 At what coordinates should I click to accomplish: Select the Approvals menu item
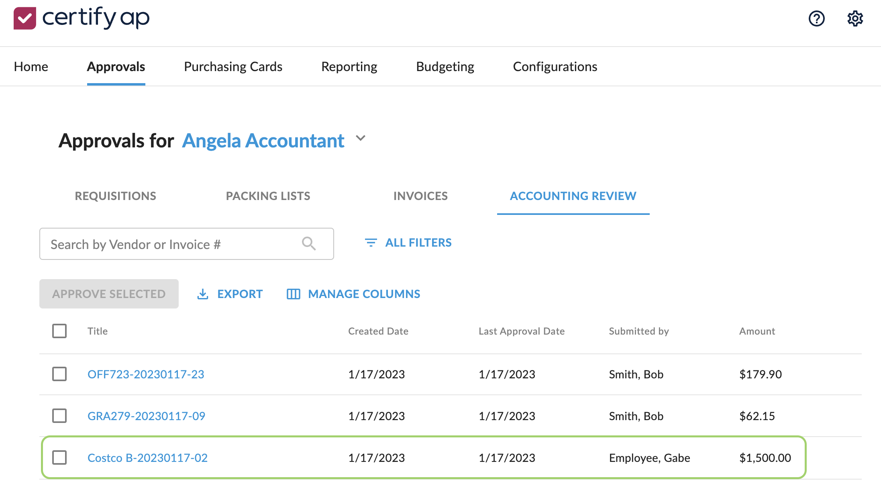pos(116,67)
